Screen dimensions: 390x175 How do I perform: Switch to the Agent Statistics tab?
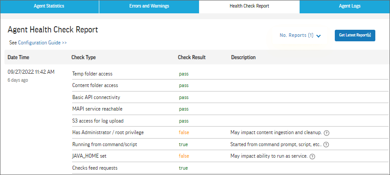(49, 6)
